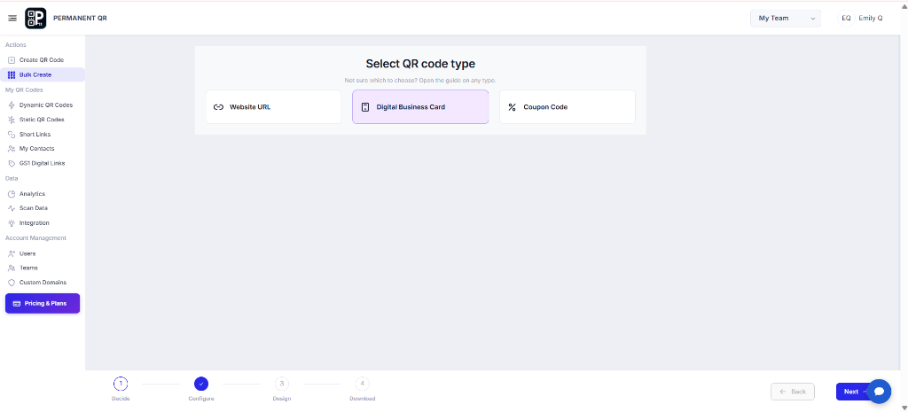
Task: Open the hamburger menu icon
Action: point(12,19)
